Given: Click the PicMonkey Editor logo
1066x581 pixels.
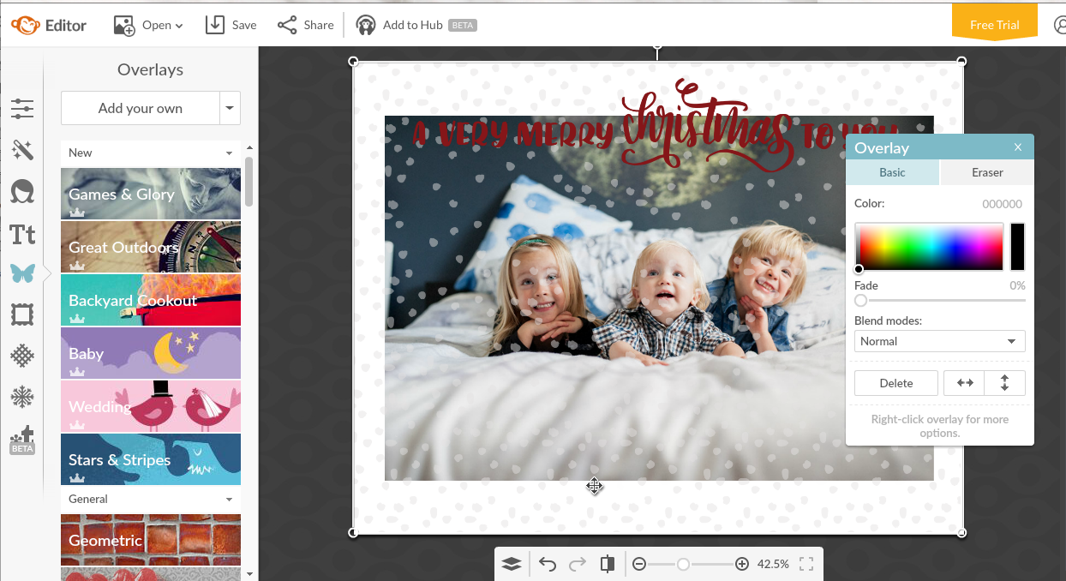Looking at the screenshot, I should click(x=49, y=25).
